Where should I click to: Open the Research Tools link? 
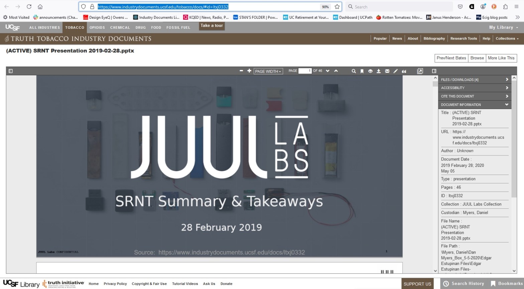tap(464, 38)
